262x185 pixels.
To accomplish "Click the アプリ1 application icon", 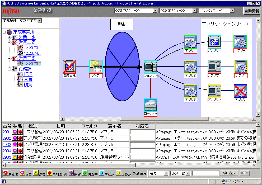I will coord(190,42).
